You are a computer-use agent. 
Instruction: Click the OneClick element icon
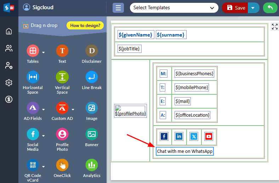pos(62,165)
